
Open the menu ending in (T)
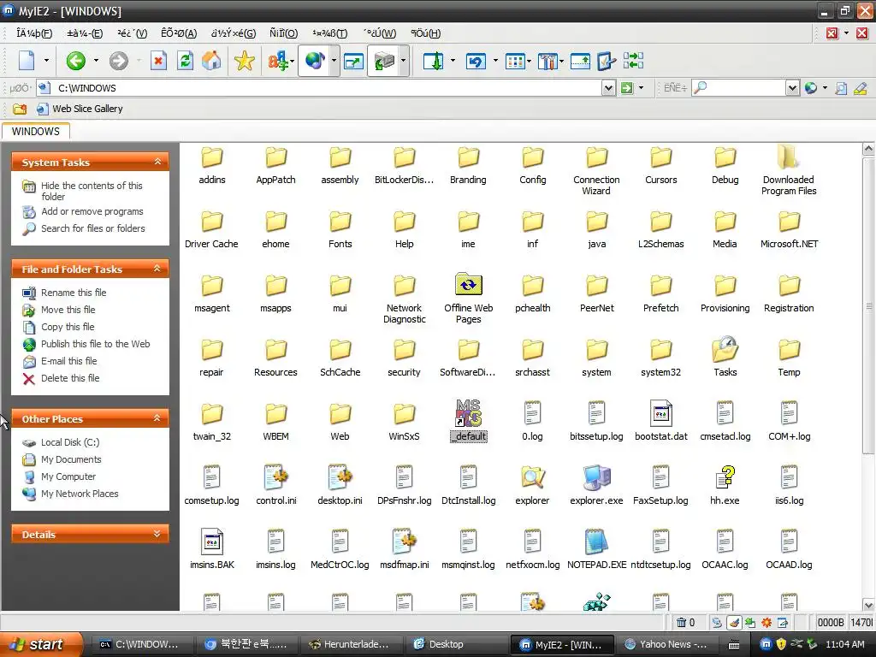point(329,33)
